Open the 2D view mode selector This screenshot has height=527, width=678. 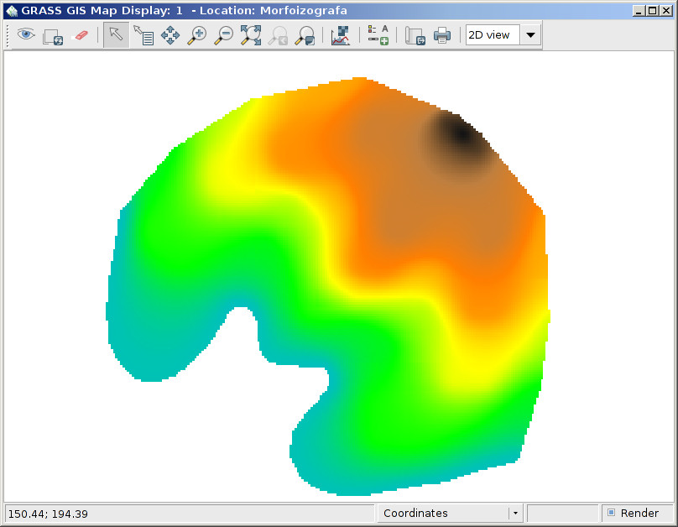click(531, 35)
